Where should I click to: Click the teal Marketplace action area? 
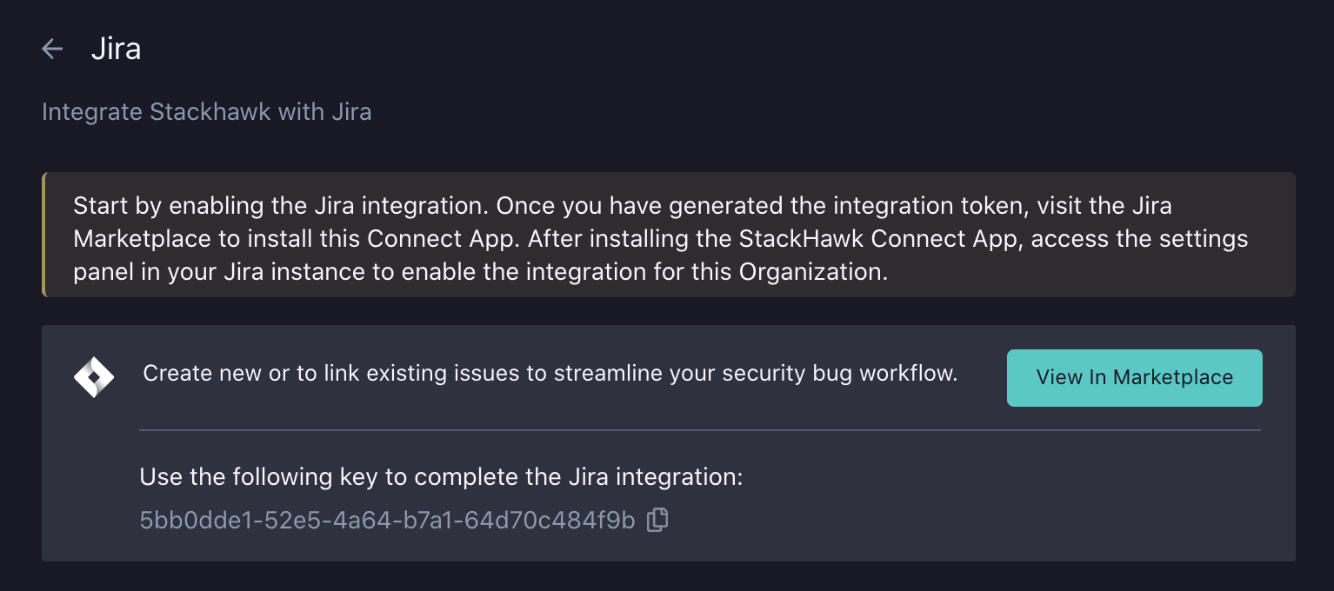click(x=1133, y=377)
